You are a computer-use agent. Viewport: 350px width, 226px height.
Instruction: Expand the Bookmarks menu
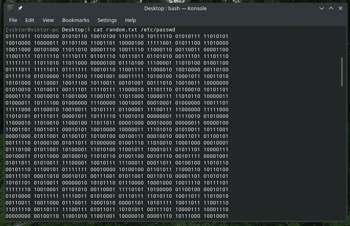pyautogui.click(x=75, y=20)
